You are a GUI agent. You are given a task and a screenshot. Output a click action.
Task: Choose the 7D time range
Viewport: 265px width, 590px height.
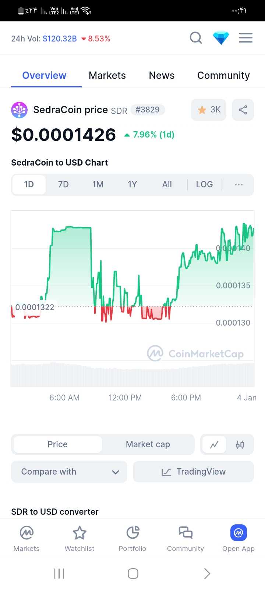coord(63,184)
